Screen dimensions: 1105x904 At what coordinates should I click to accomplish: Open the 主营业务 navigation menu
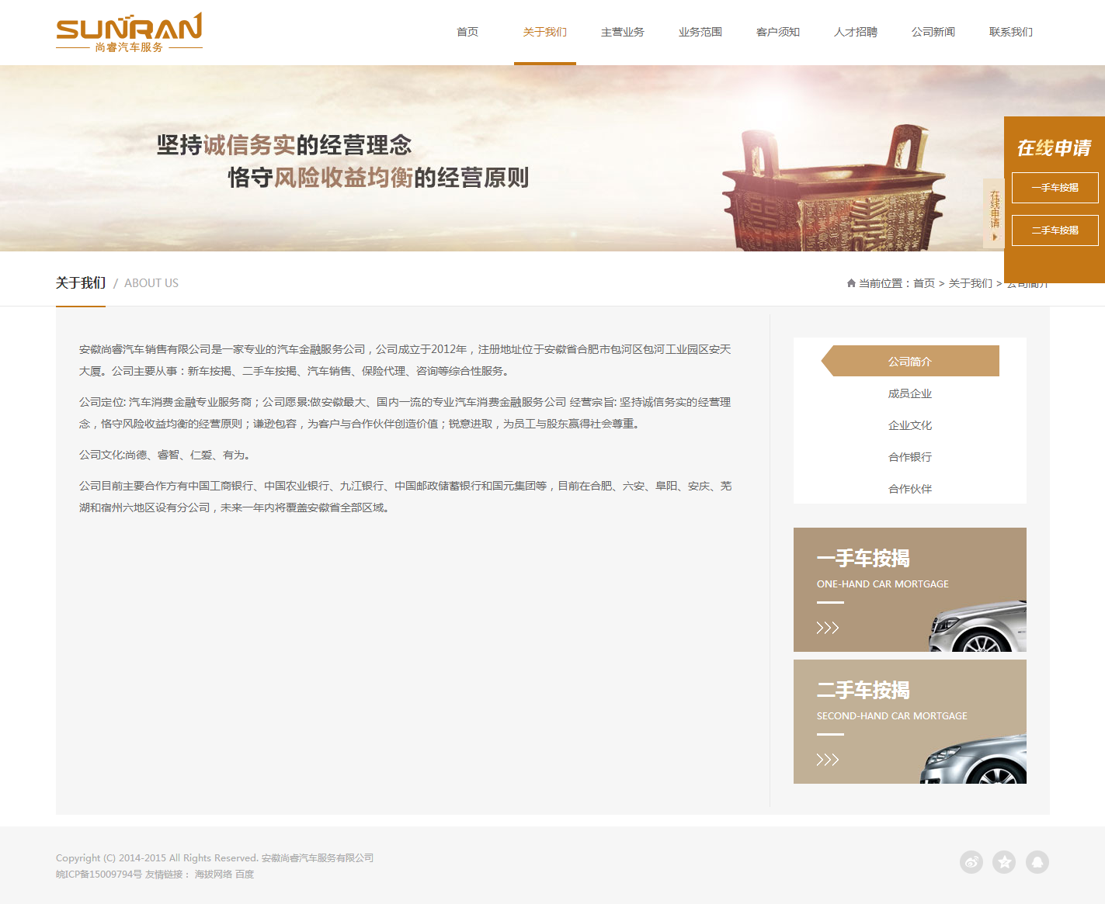click(622, 33)
